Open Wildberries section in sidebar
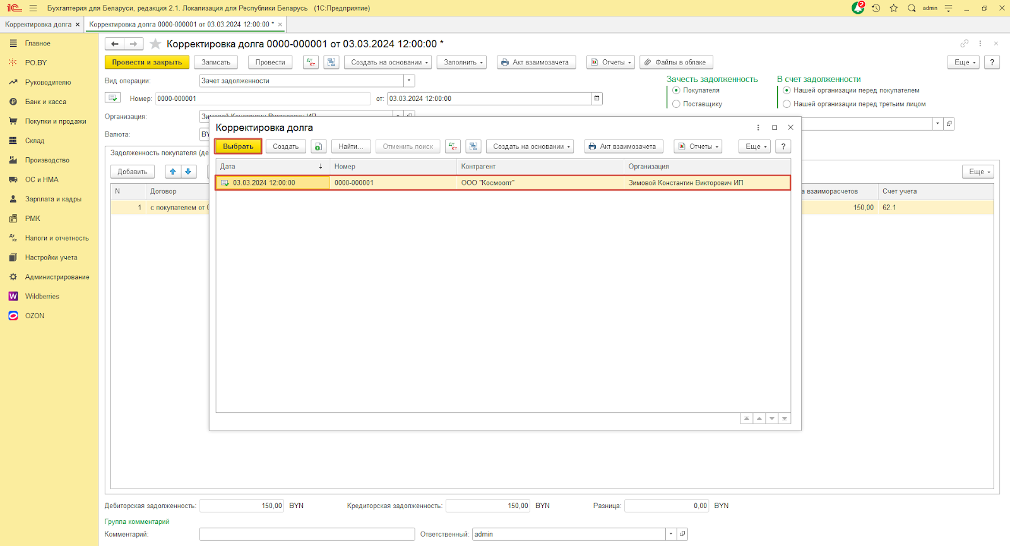 click(x=42, y=297)
